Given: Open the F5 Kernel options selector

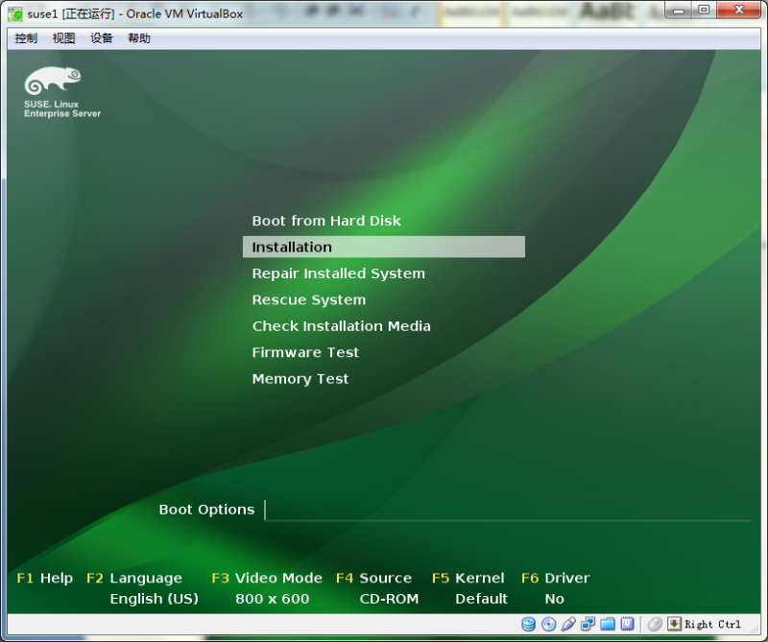Looking at the screenshot, I should click(x=468, y=578).
